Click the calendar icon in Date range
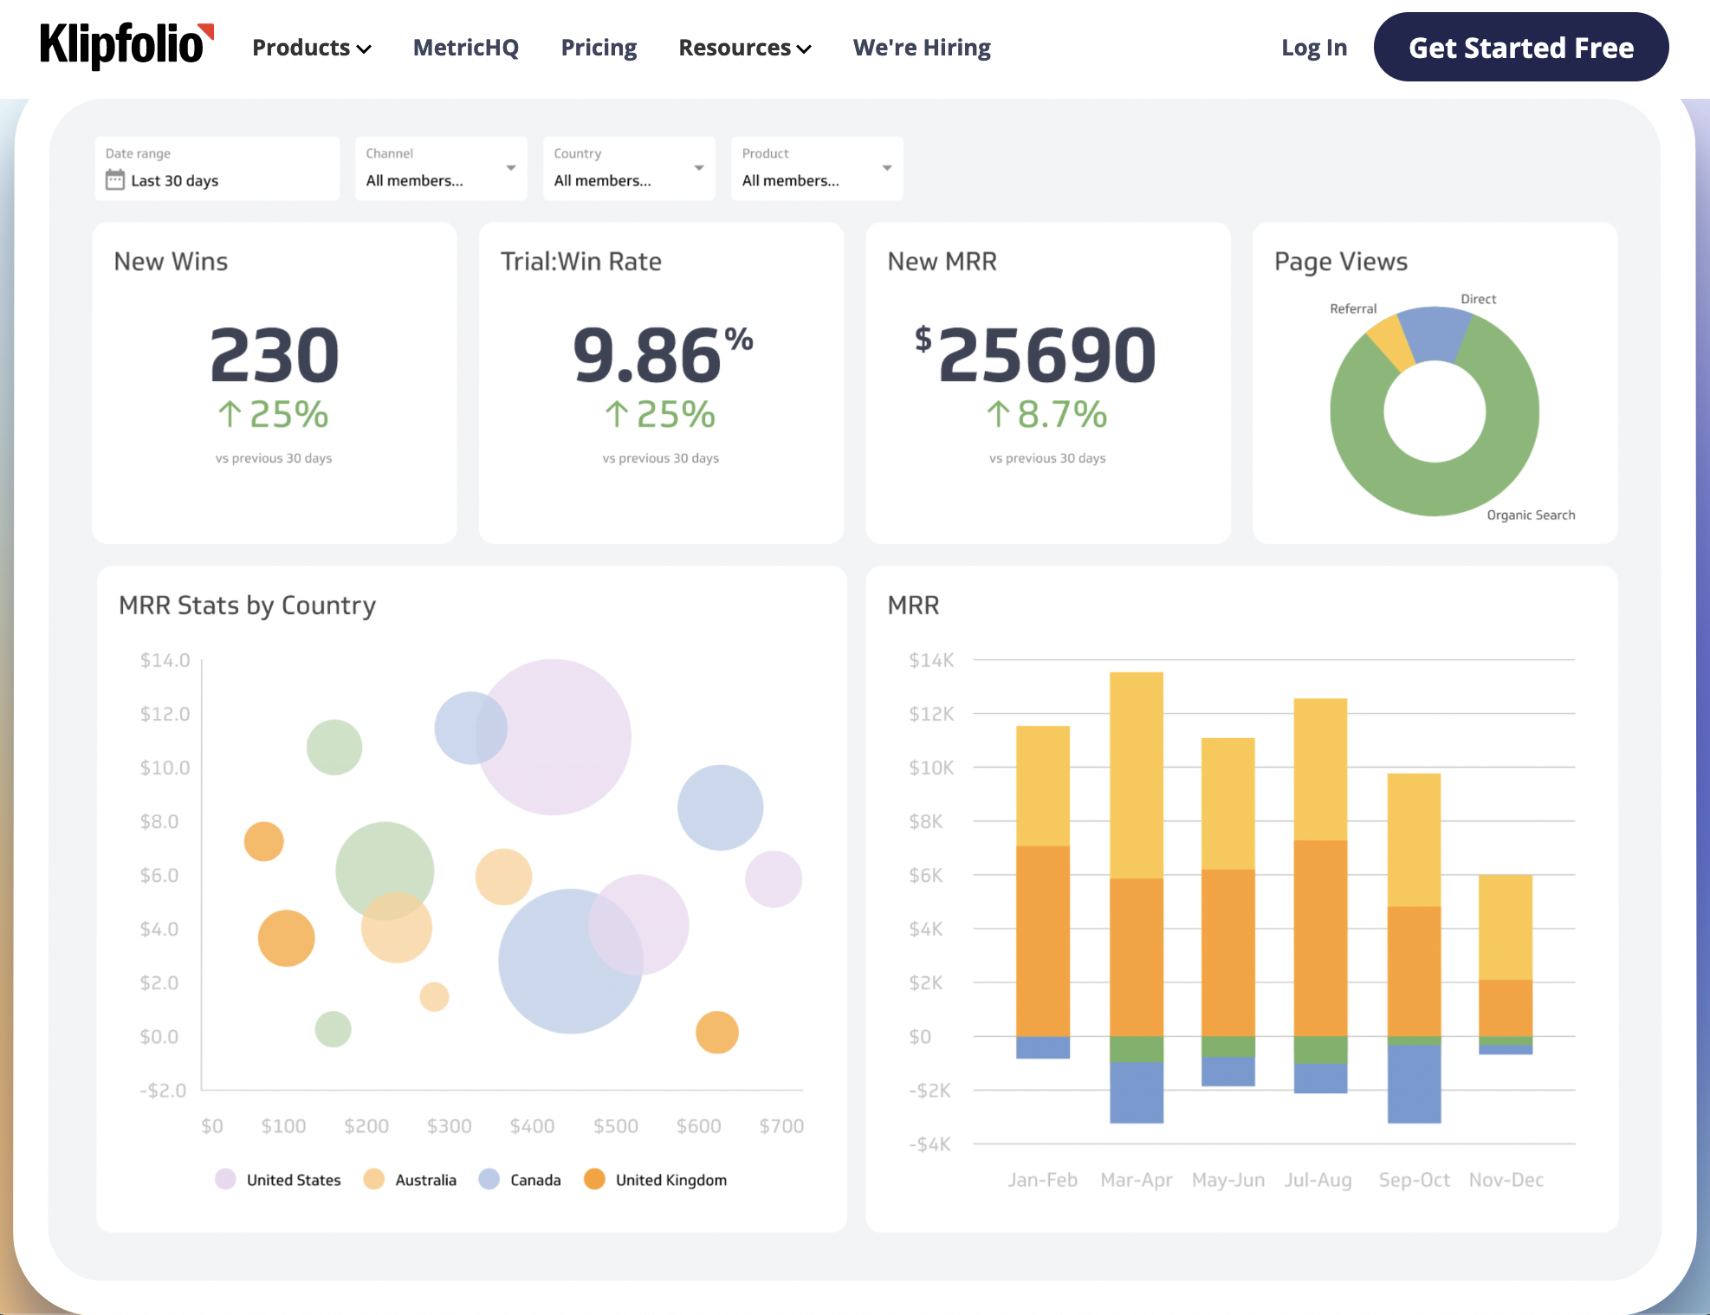The width and height of the screenshot is (1710, 1315). click(x=115, y=180)
